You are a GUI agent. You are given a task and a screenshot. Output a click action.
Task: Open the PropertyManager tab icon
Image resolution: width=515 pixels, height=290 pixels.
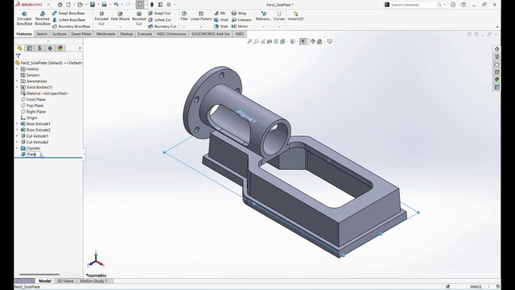[x=30, y=48]
